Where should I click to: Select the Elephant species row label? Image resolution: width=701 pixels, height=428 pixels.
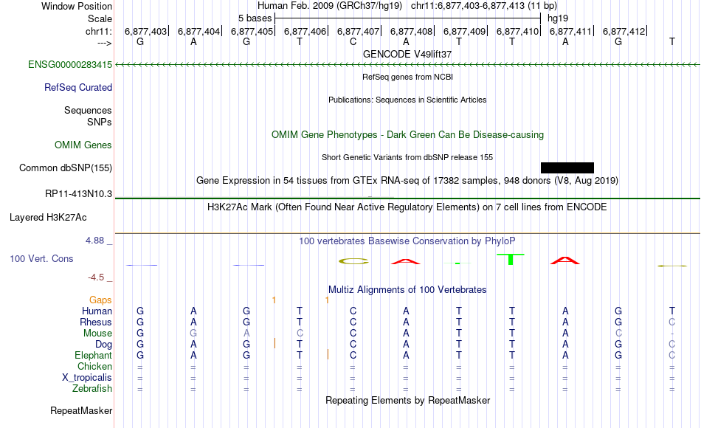[x=94, y=355]
